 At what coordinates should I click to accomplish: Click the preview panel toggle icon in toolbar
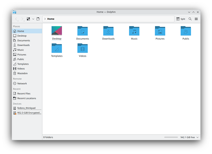[38, 19]
